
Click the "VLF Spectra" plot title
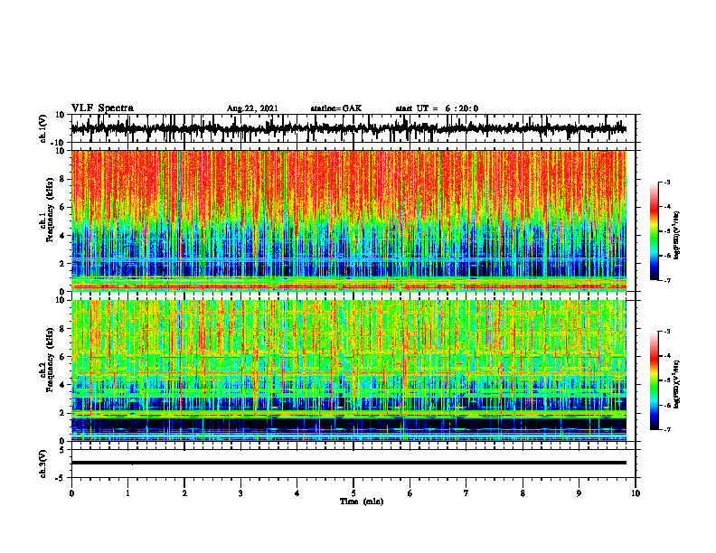click(x=102, y=108)
